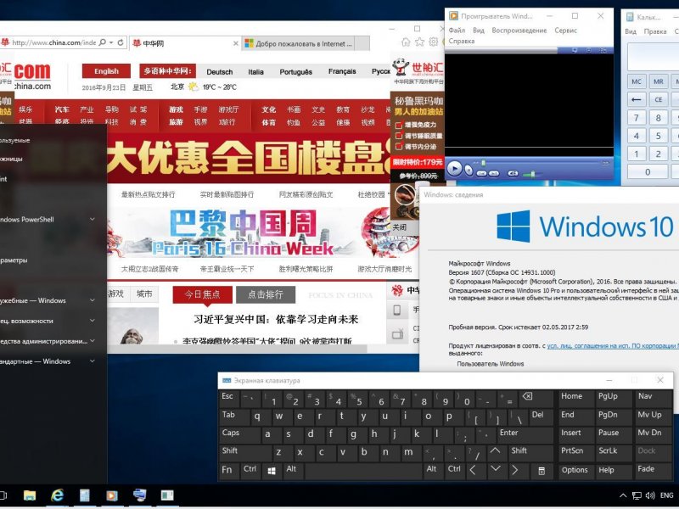Image resolution: width=679 pixels, height=509 pixels.
Task: Click the phone icon on the webpage
Action: pos(396,310)
